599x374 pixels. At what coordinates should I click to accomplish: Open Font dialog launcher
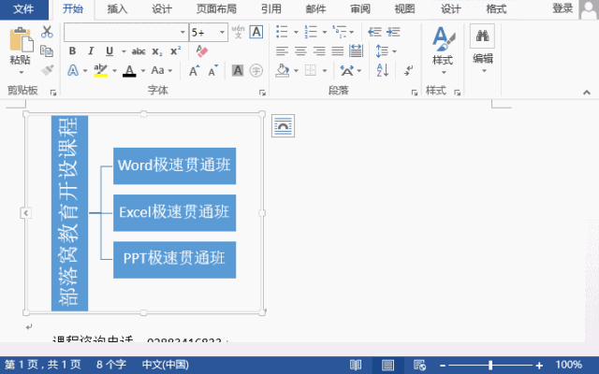coord(262,93)
